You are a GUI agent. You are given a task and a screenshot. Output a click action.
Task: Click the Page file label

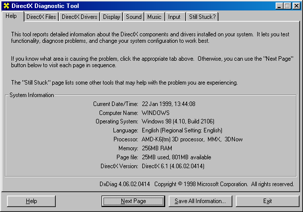(x=127, y=157)
